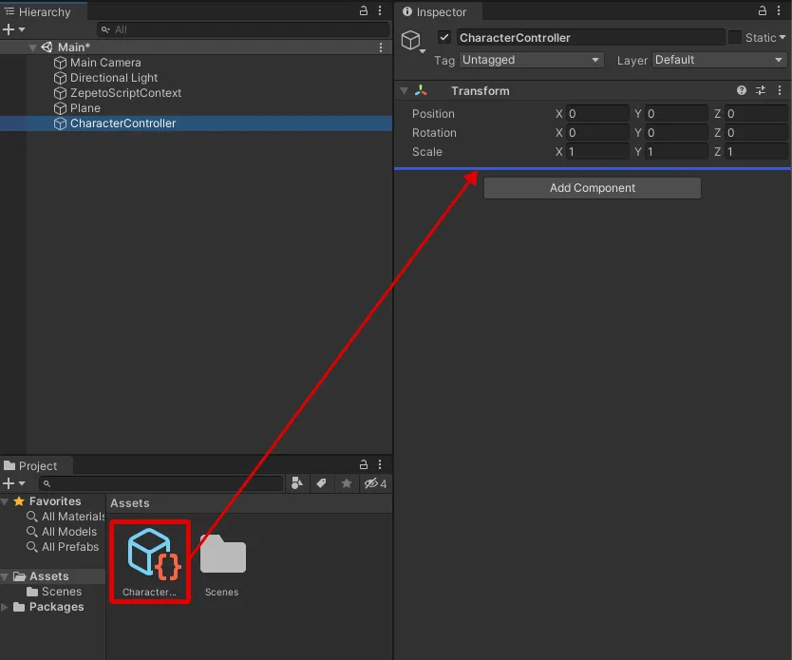Open the Tag dropdown showing Untagged
Viewport: 792px width, 660px height.
tap(532, 60)
